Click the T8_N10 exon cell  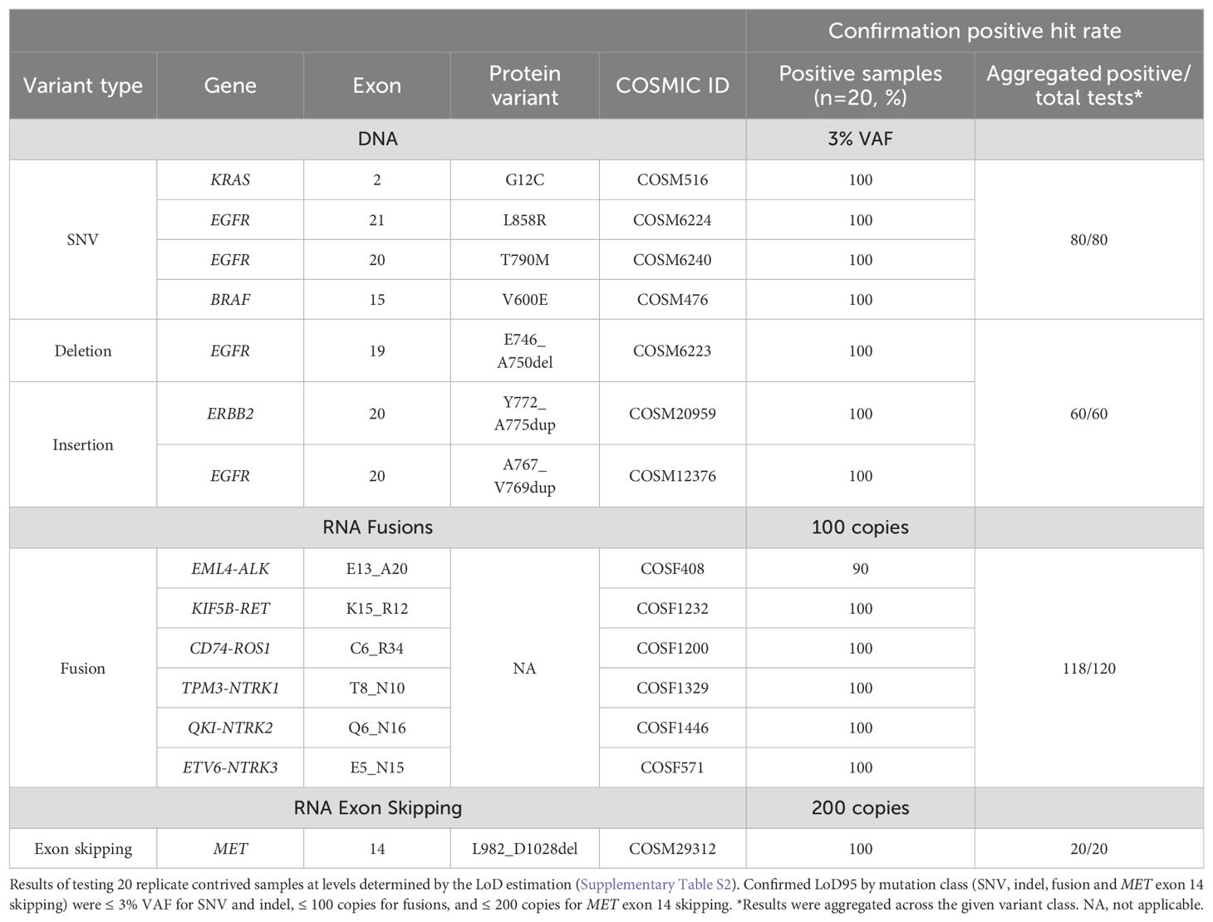[377, 688]
